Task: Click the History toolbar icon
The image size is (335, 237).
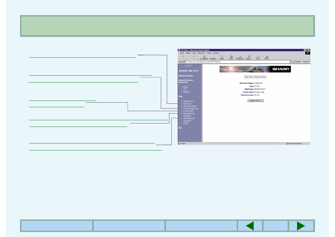Action: click(248, 57)
